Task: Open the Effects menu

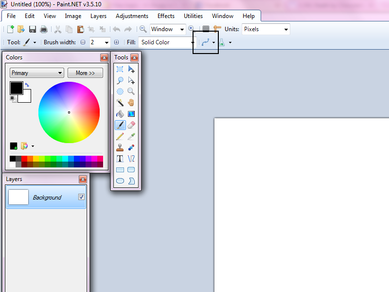Action: (166, 16)
